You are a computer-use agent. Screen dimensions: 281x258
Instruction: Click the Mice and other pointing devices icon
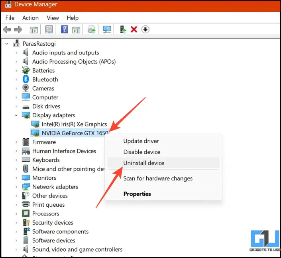click(x=26, y=169)
